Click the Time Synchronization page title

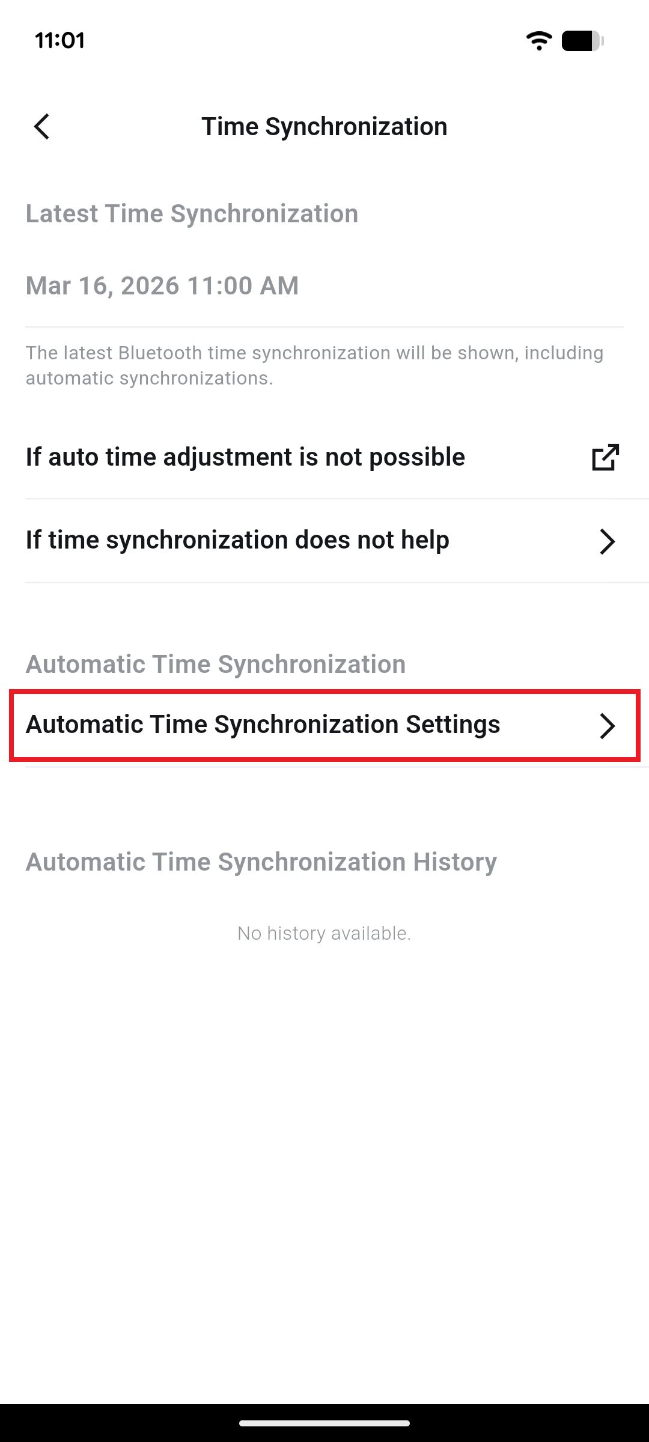pyautogui.click(x=324, y=127)
